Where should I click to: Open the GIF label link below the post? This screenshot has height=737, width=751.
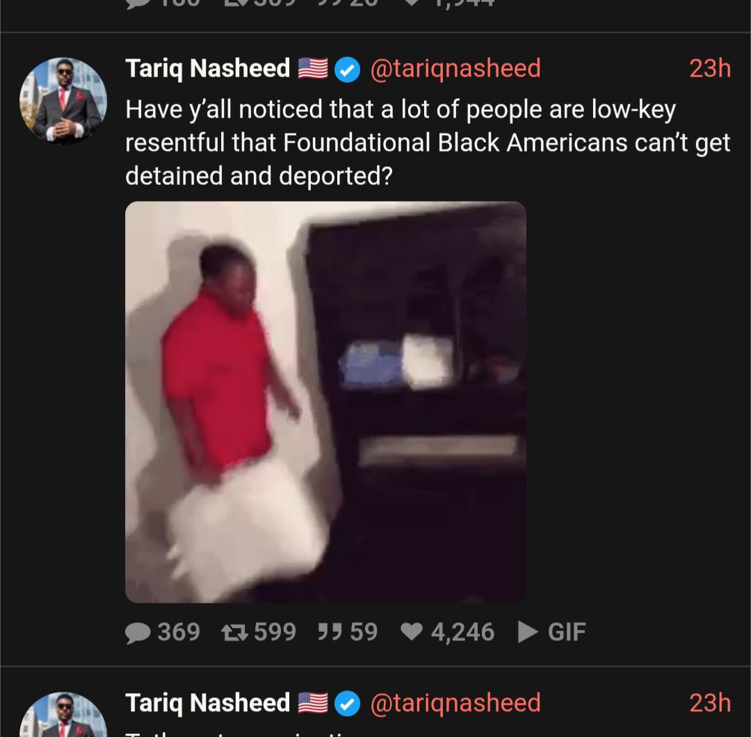[567, 632]
